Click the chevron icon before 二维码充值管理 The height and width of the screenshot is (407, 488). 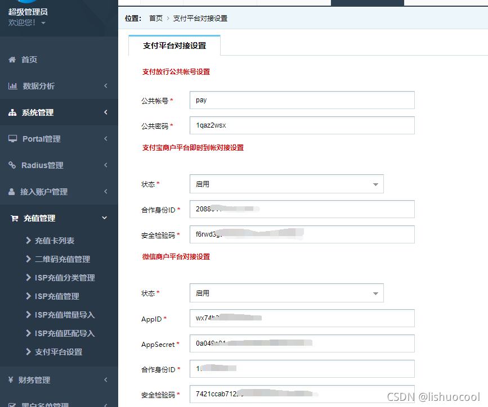point(29,259)
